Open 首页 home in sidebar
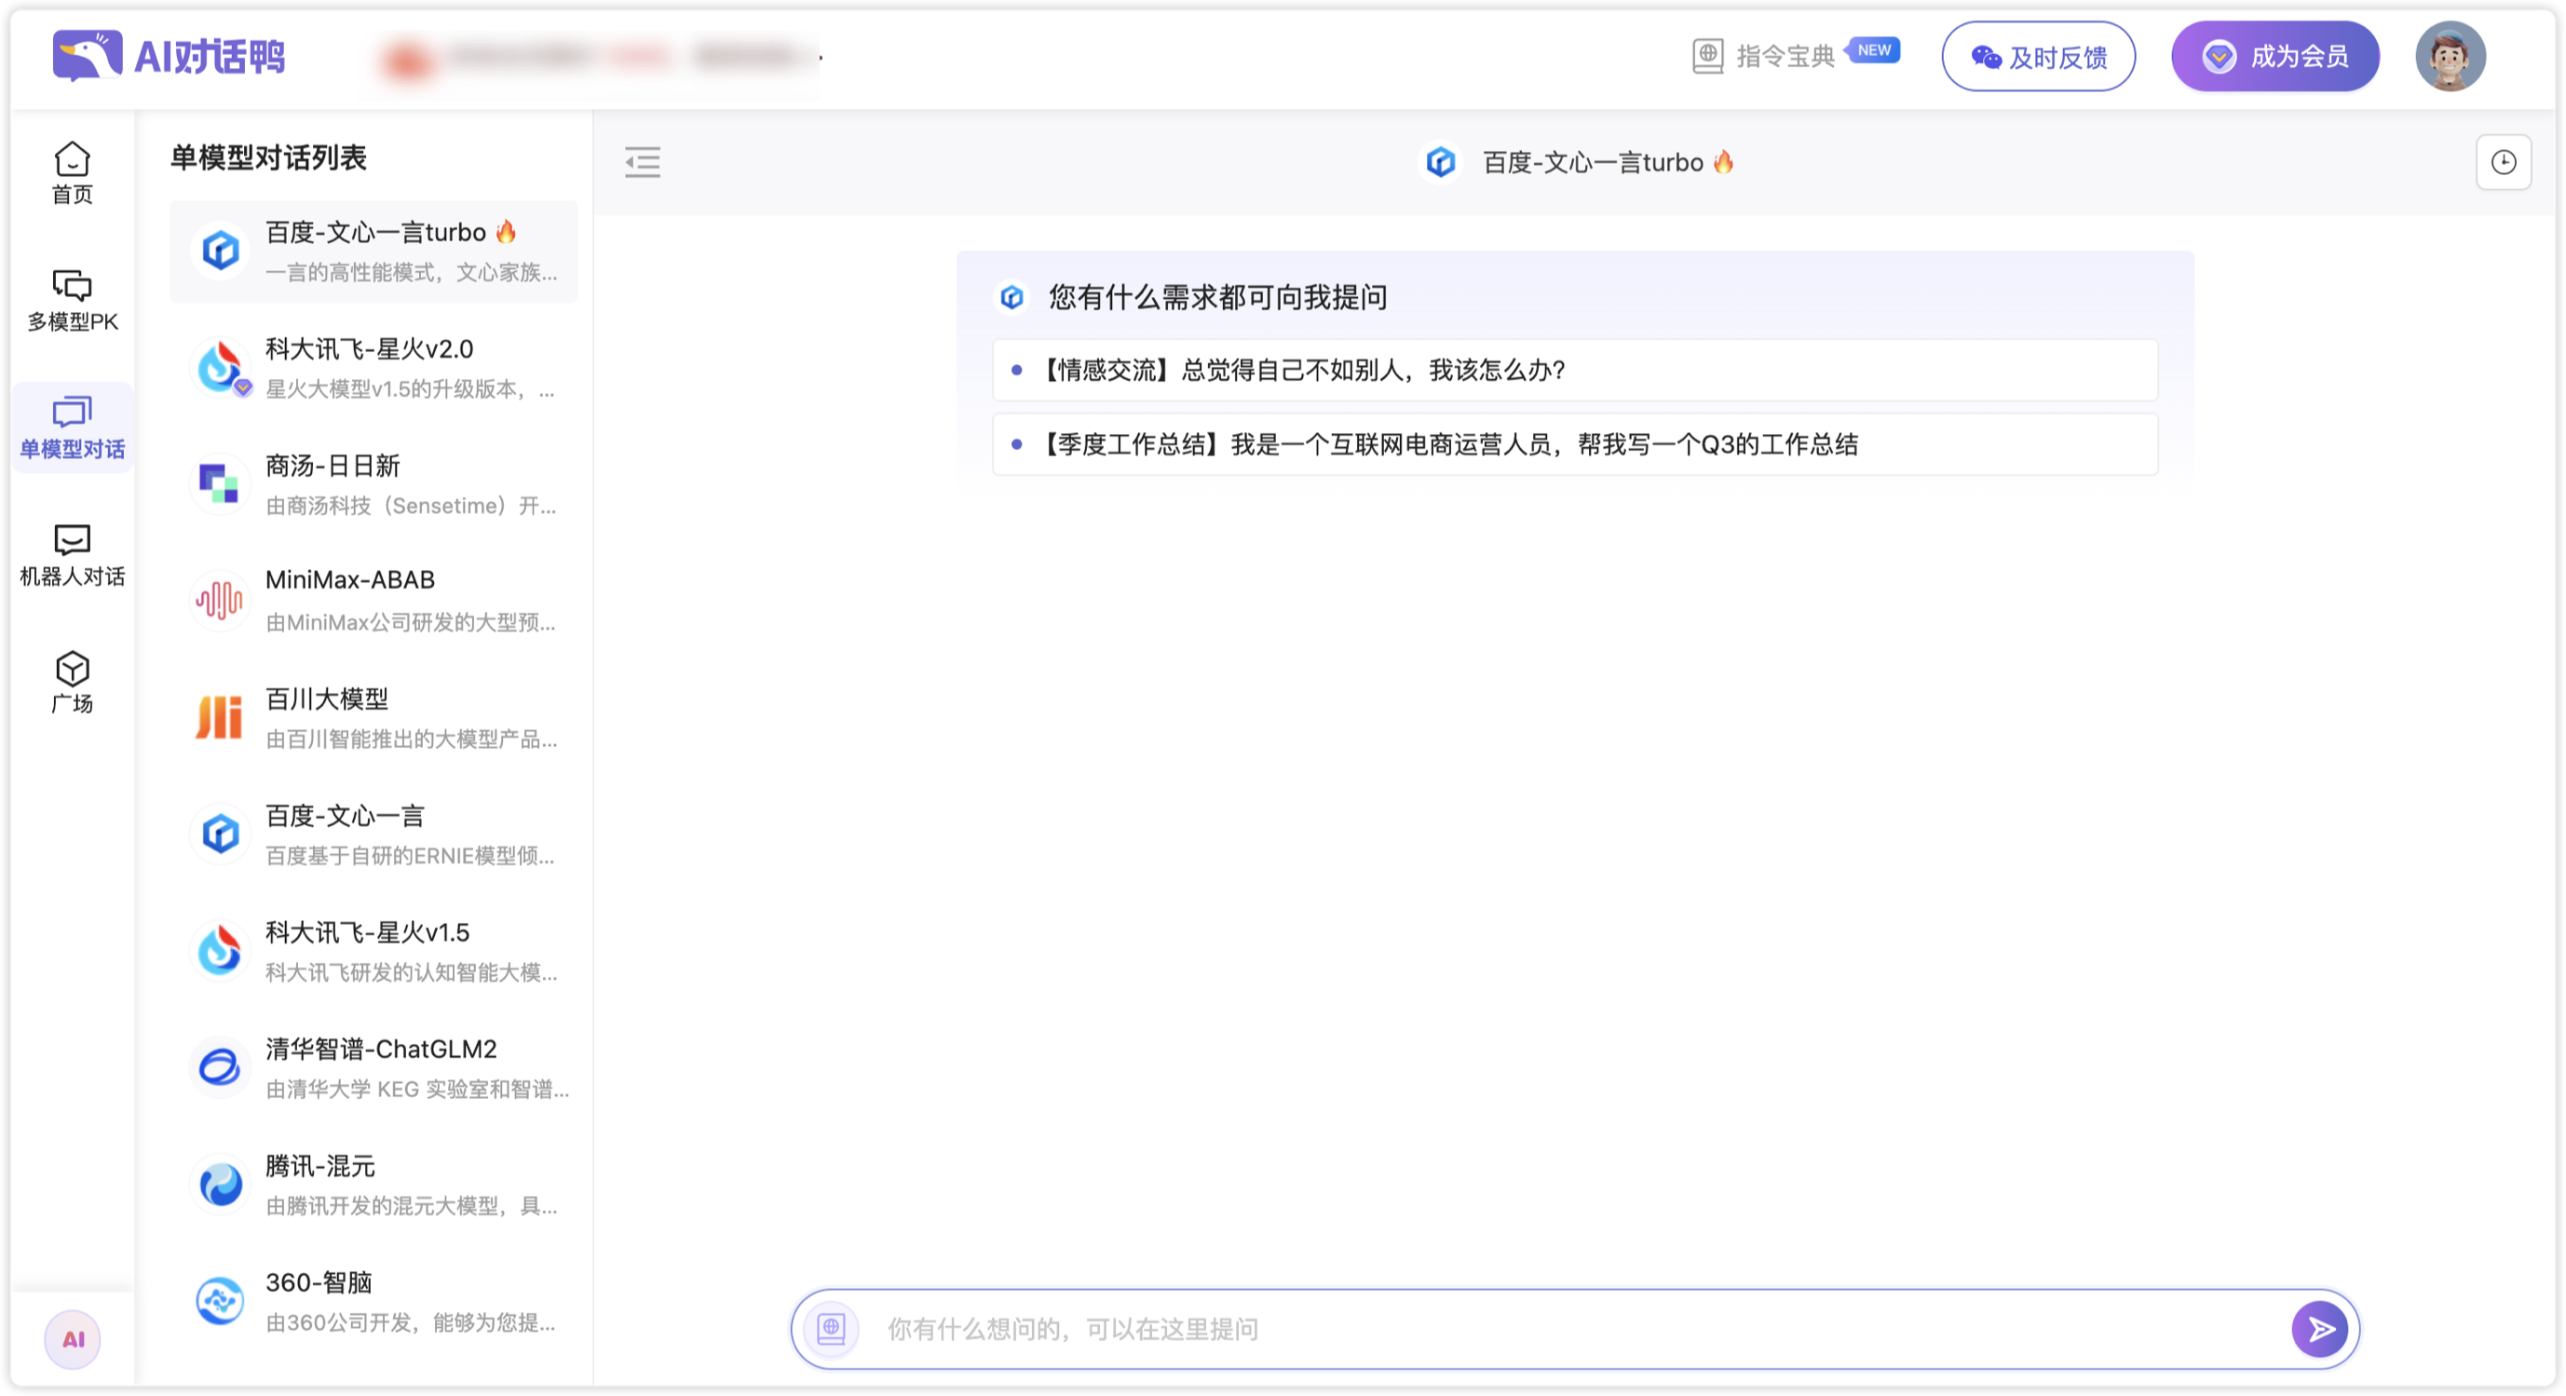Viewport: 2566px width, 1396px height. (x=72, y=173)
